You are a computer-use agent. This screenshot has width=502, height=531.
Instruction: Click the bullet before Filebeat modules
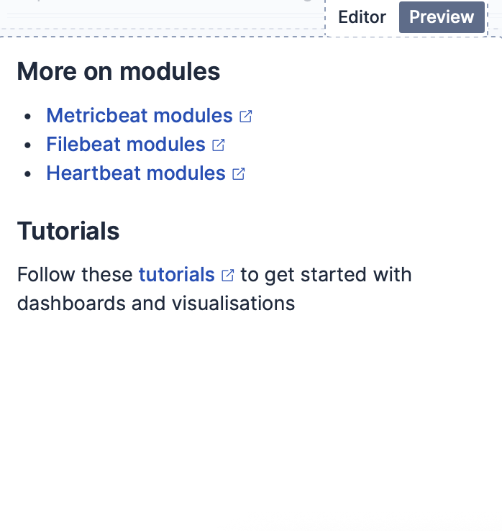point(28,145)
